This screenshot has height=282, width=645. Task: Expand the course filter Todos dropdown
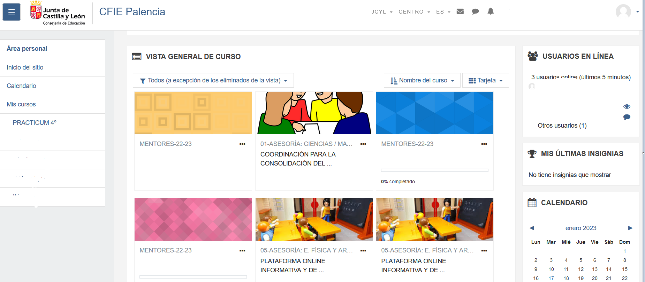(x=213, y=80)
